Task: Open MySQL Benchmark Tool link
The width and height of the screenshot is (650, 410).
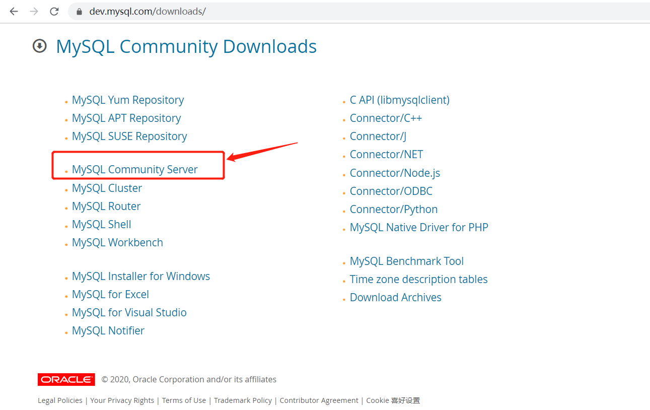Action: tap(407, 261)
